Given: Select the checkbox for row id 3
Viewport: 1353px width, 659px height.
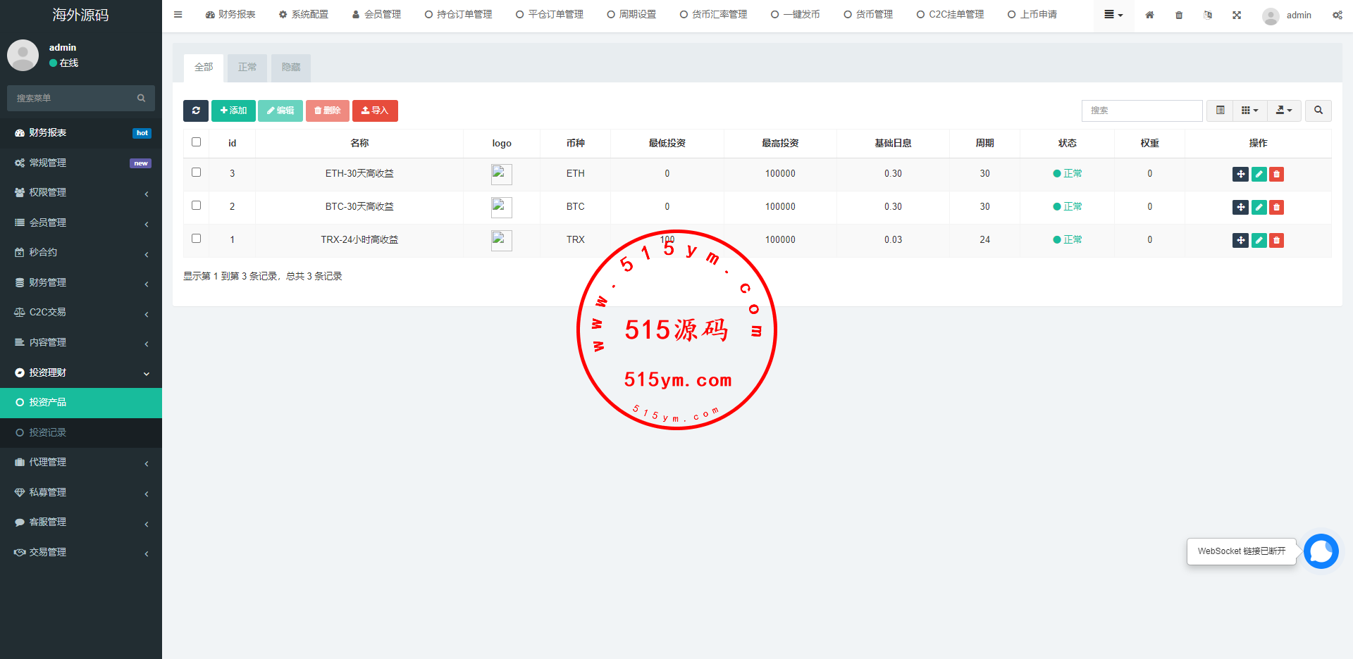Looking at the screenshot, I should coord(197,172).
